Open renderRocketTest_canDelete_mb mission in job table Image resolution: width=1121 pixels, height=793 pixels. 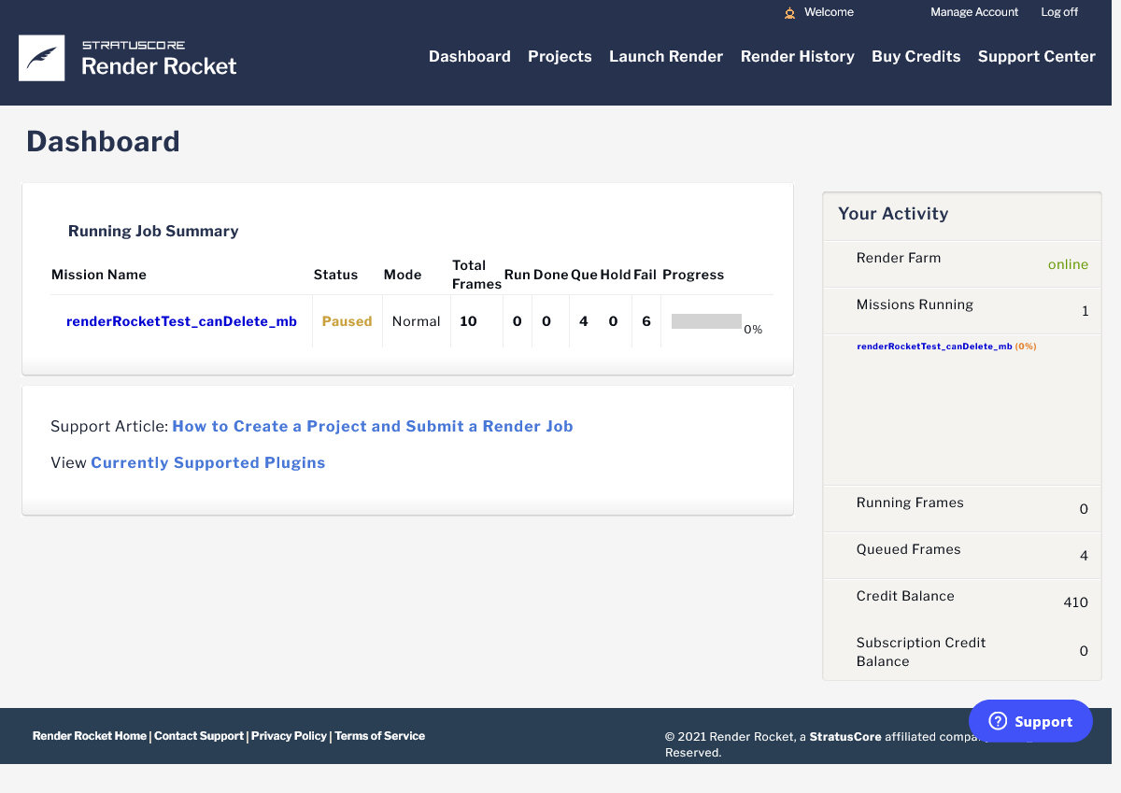pos(181,321)
